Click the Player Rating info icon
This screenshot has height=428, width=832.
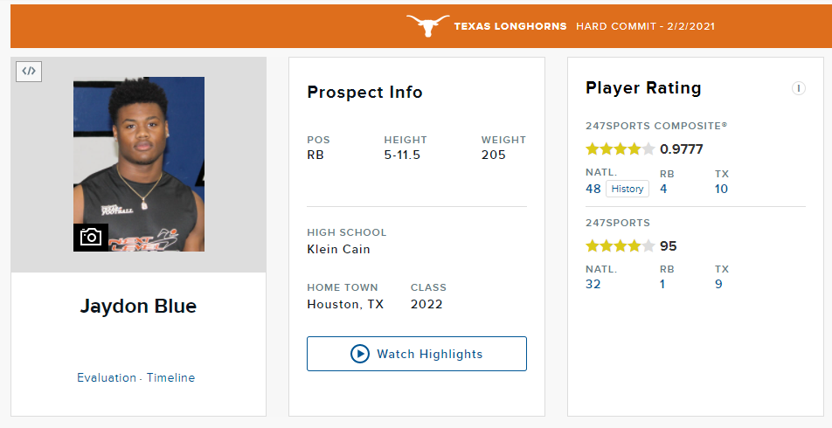pyautogui.click(x=798, y=88)
